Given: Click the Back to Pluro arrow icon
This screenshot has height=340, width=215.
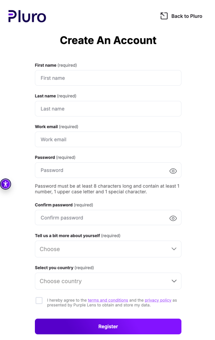Looking at the screenshot, I should (x=164, y=16).
